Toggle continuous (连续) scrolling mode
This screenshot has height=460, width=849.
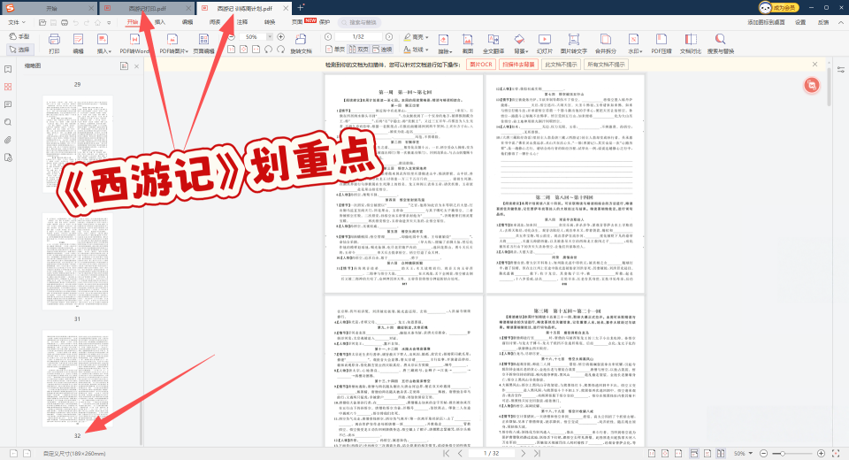382,50
